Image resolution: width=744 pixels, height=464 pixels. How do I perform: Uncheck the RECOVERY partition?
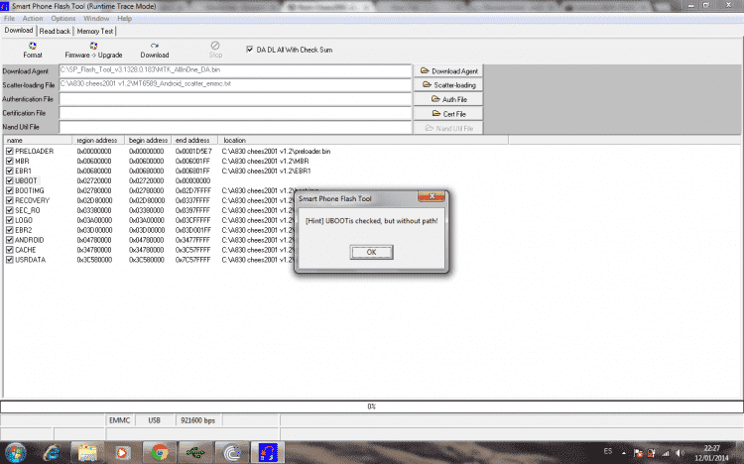tap(10, 200)
